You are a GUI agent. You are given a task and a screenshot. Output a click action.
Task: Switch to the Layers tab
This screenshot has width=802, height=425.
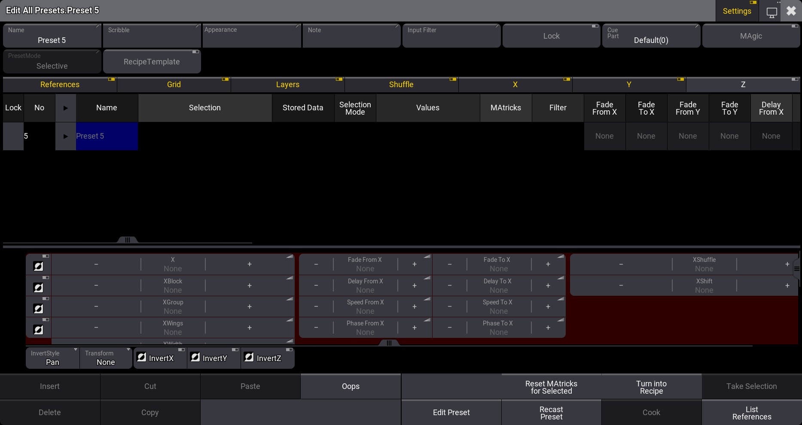(287, 85)
